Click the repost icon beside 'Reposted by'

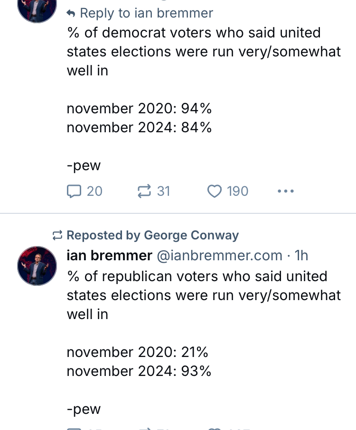pos(57,235)
